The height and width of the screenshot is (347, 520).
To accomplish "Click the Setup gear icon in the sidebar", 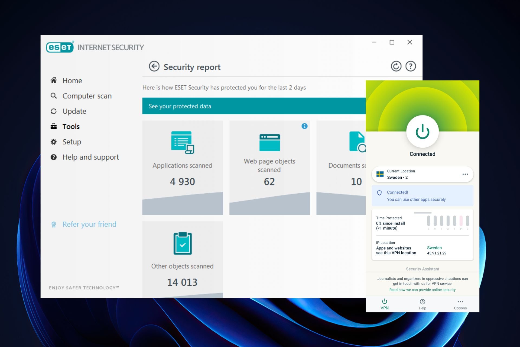I will (x=54, y=142).
